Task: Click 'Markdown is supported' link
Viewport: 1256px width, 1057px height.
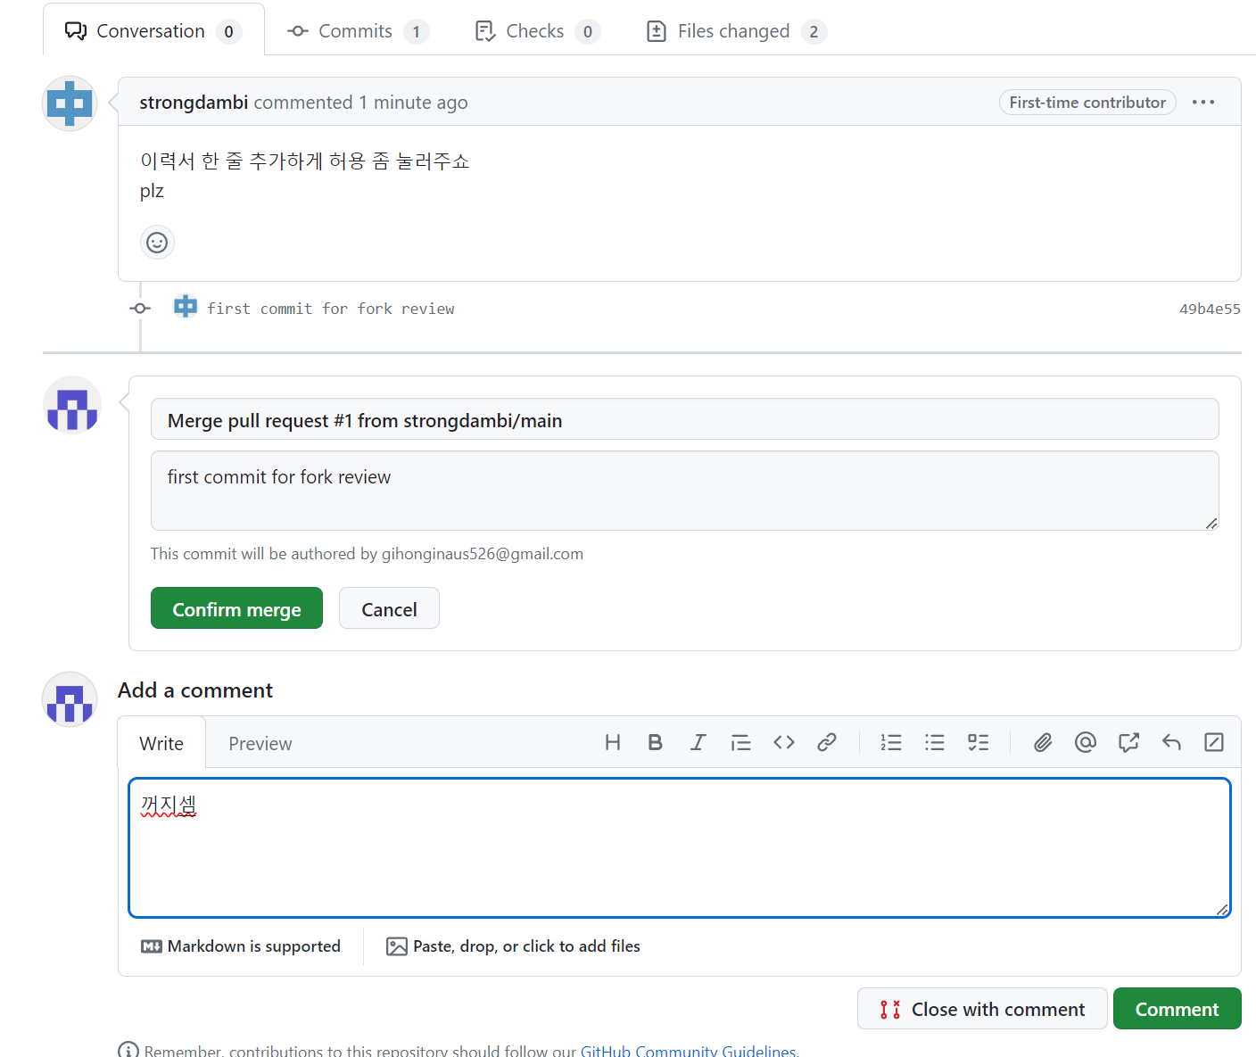Action: click(241, 946)
